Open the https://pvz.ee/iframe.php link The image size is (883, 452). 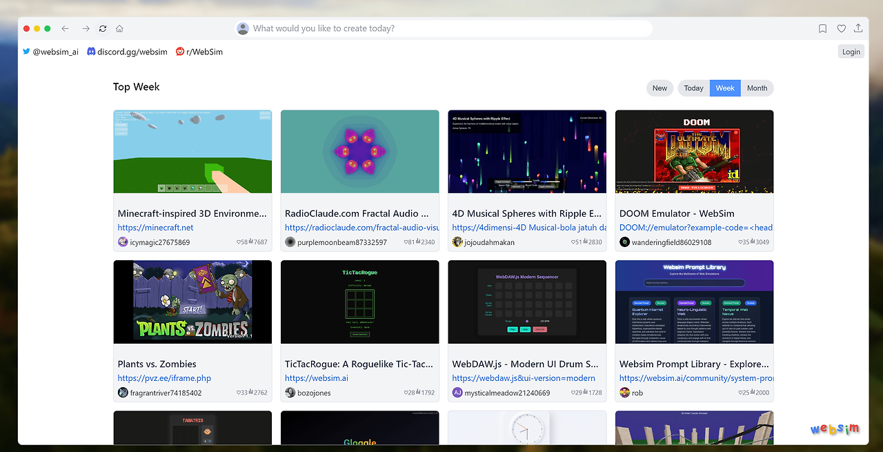tap(164, 377)
